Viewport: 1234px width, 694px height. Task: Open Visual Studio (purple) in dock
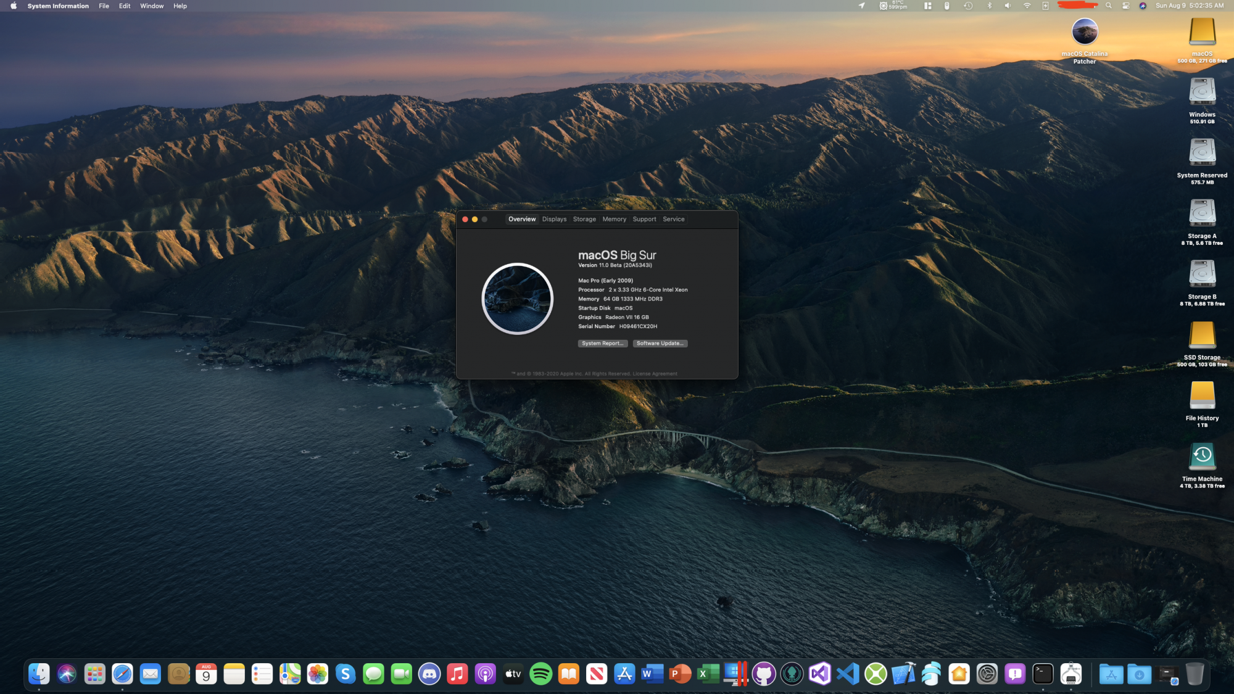coord(820,674)
